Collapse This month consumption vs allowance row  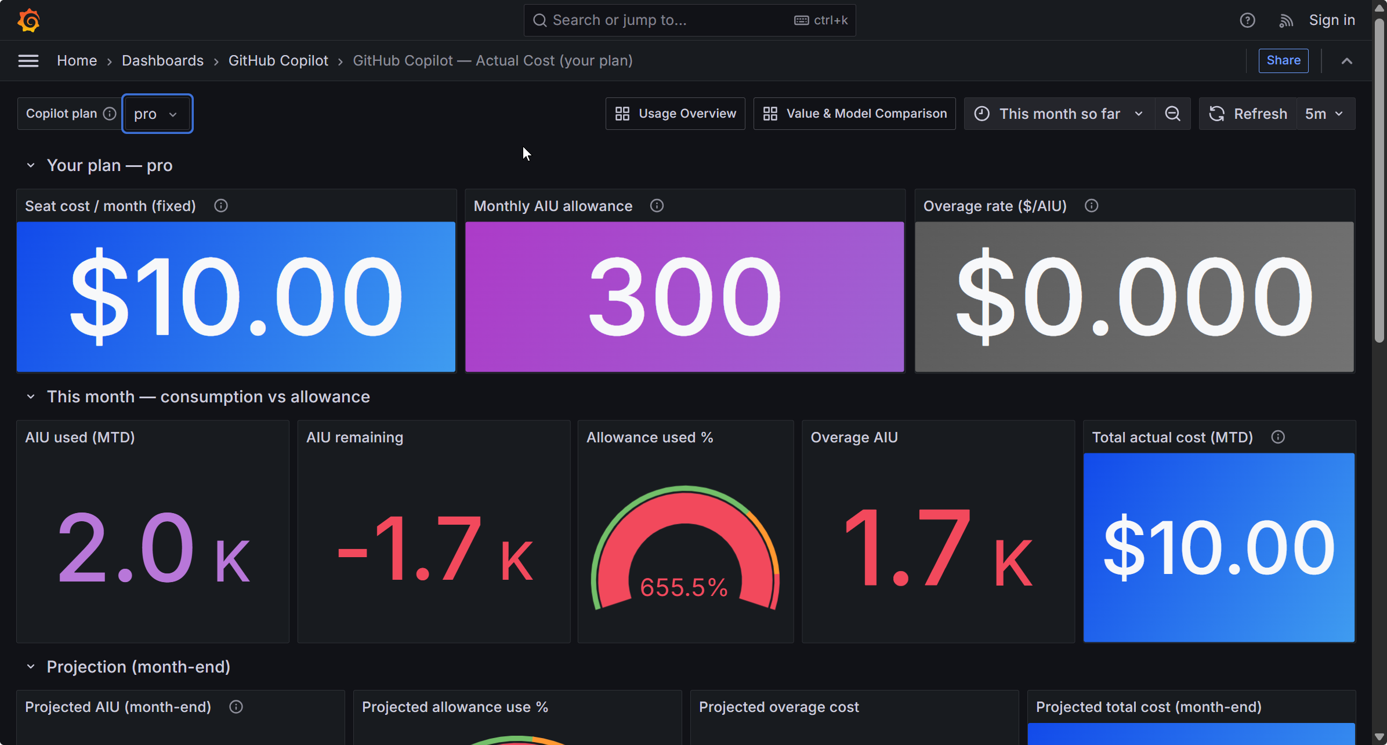coord(31,397)
